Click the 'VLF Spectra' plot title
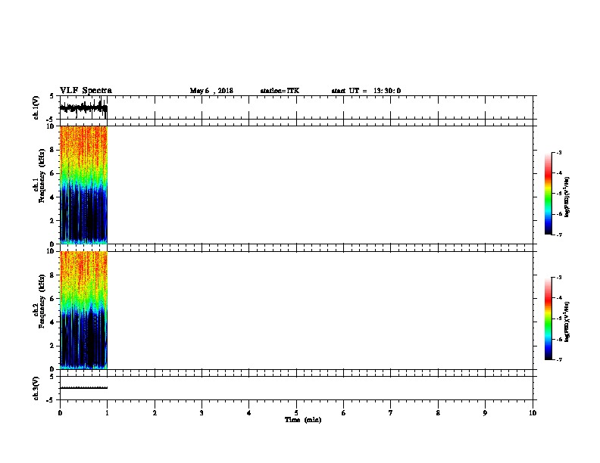The height and width of the screenshot is (463, 600). click(x=86, y=91)
